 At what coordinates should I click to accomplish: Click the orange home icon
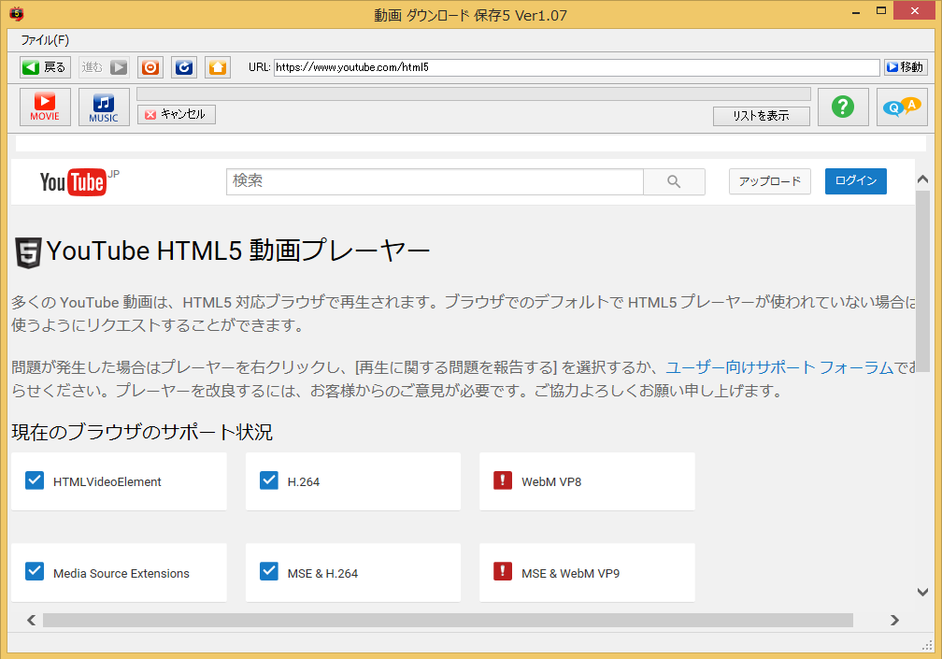click(218, 67)
